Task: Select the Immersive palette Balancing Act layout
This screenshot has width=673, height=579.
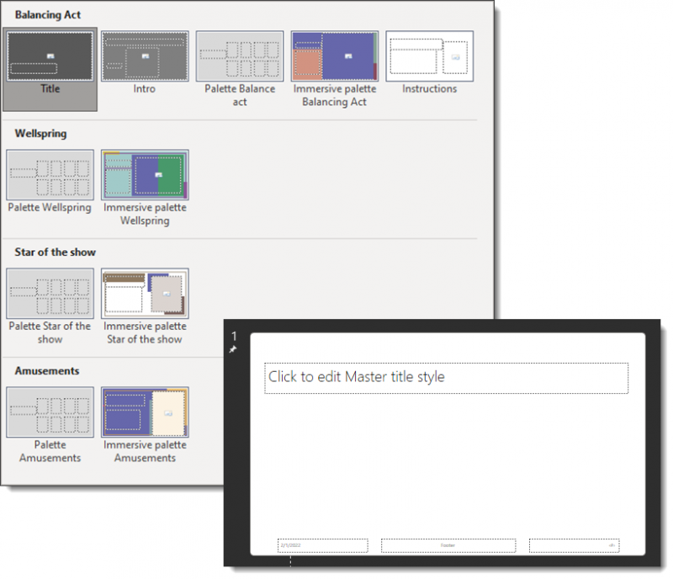Action: click(x=334, y=56)
